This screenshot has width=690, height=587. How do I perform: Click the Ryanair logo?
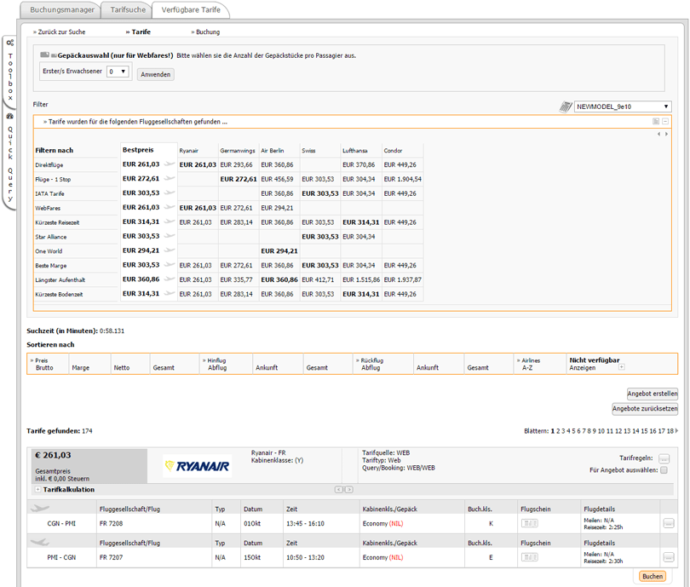point(197,466)
